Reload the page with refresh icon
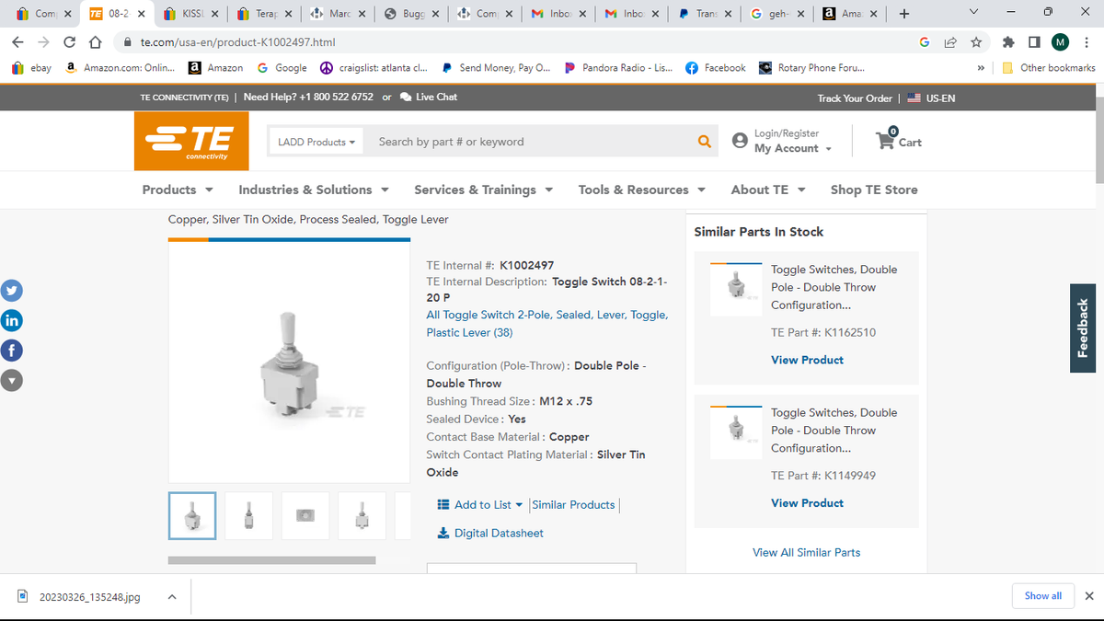1104x621 pixels. [x=69, y=42]
